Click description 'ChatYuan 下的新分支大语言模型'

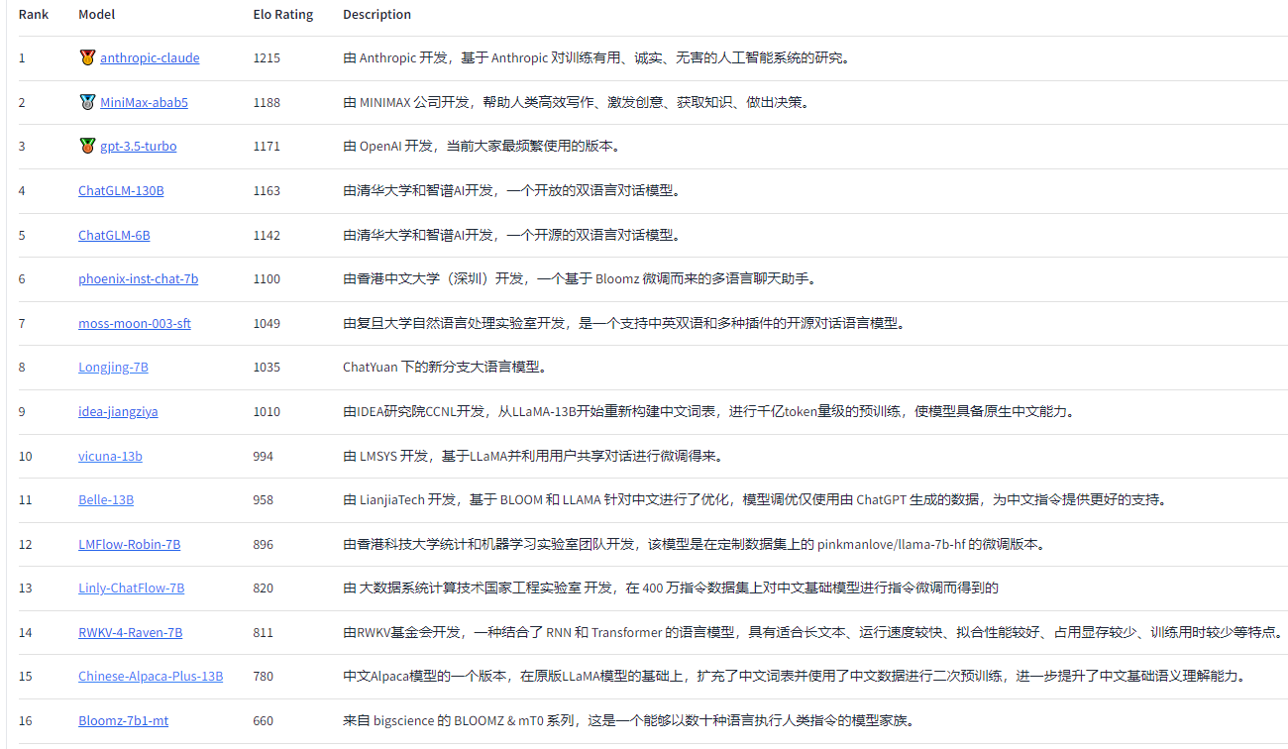pyautogui.click(x=445, y=367)
